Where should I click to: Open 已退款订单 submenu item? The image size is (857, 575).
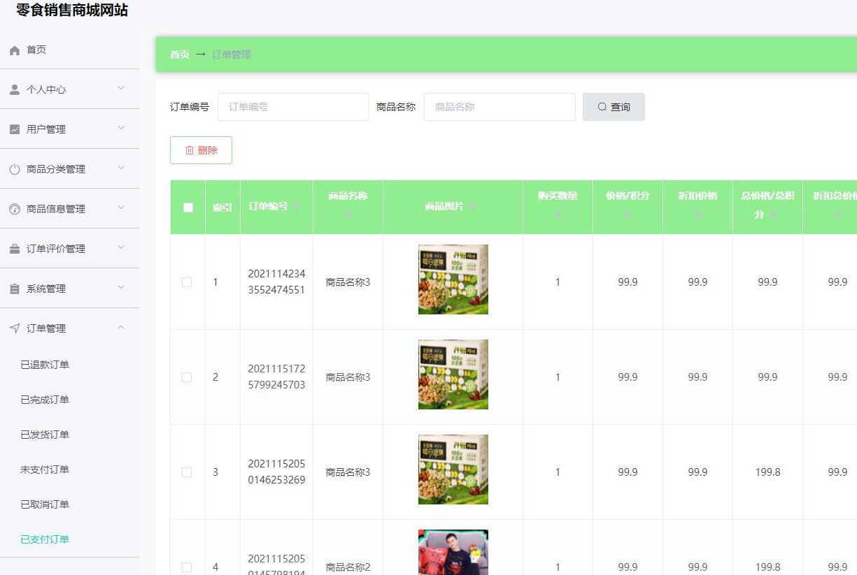point(45,365)
